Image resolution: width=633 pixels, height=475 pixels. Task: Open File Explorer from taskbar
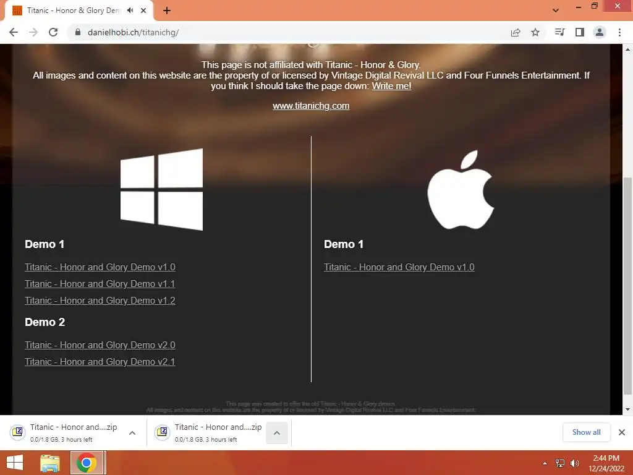click(50, 463)
